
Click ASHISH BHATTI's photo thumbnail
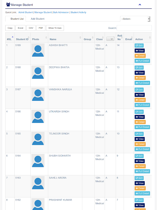click(38, 50)
